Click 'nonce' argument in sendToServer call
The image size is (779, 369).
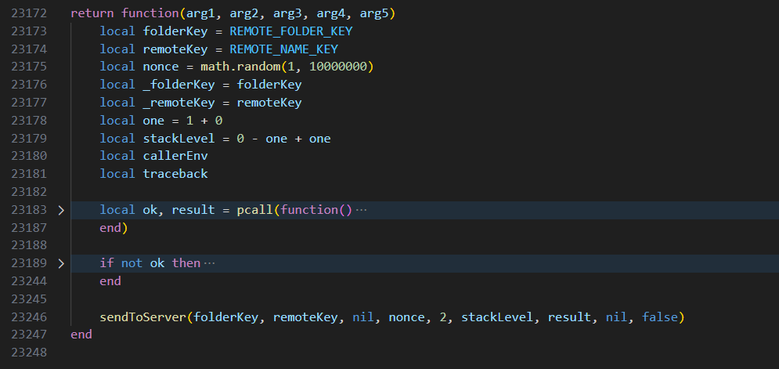(x=406, y=317)
